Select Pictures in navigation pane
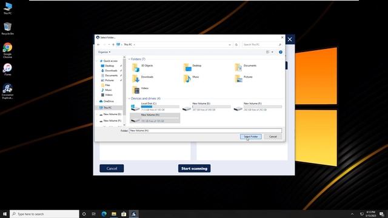 (x=108, y=80)
